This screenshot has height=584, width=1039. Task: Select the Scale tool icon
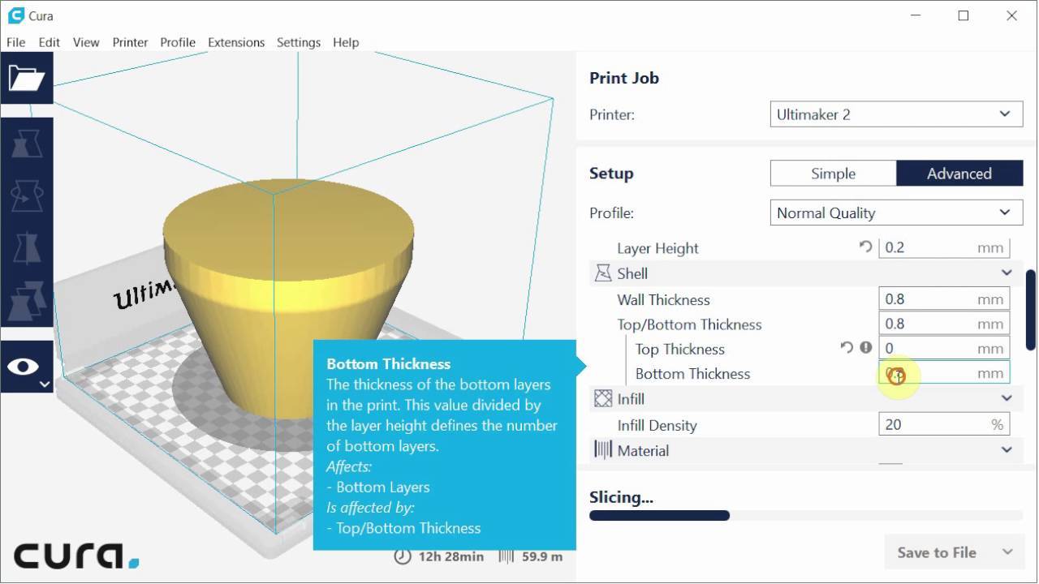coord(27,145)
